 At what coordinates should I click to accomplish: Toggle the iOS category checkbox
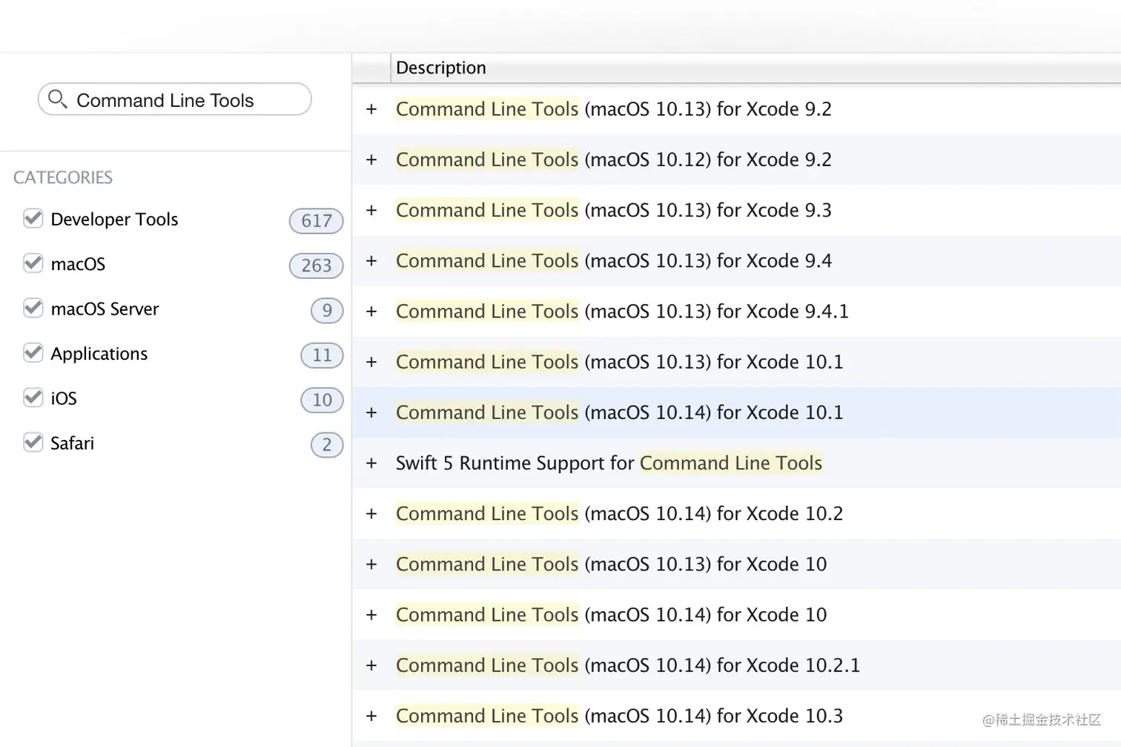pos(33,398)
